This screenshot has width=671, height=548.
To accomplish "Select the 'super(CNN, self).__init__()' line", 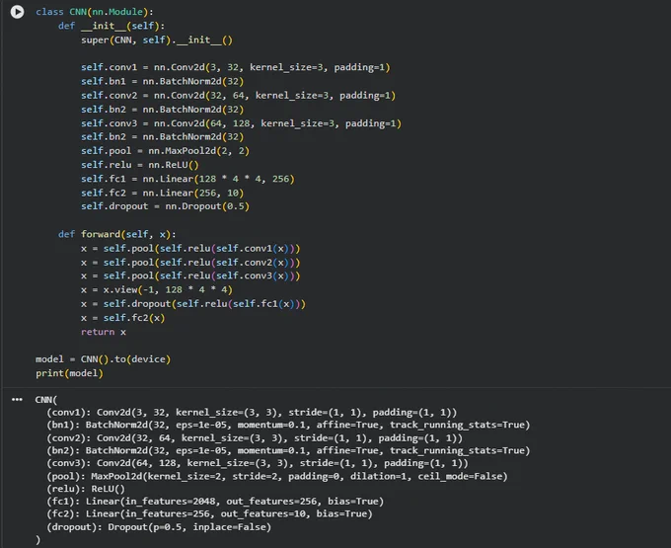I will pos(157,40).
